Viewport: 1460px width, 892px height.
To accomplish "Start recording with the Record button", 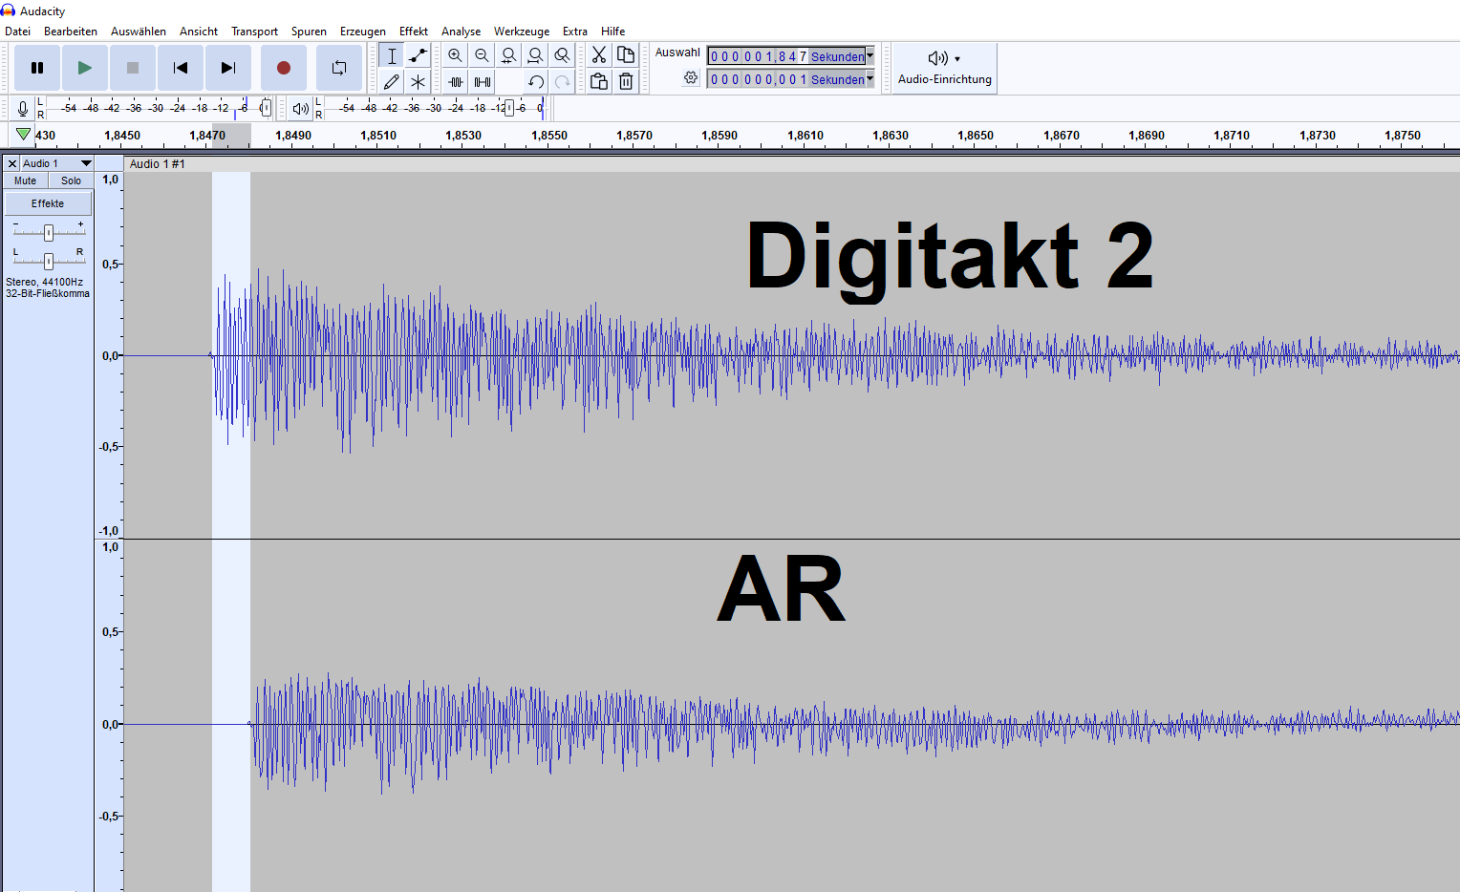I will pos(283,68).
